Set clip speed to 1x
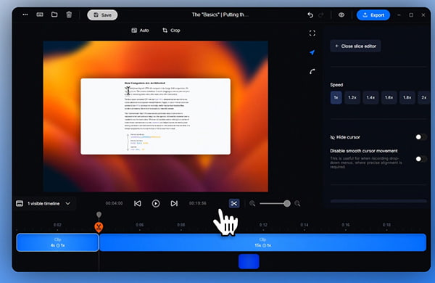This screenshot has height=283, width=435. [336, 97]
